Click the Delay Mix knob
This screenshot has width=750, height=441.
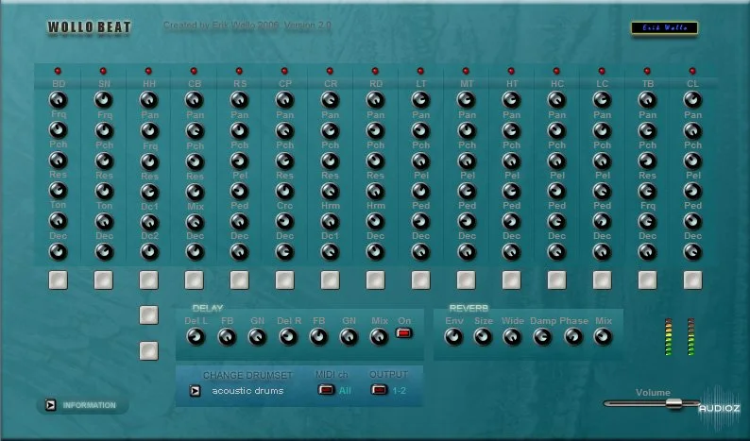pos(380,337)
